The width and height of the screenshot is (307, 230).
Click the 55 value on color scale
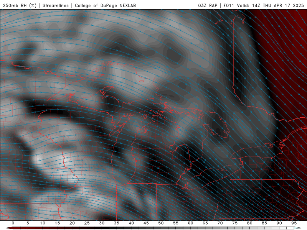pyautogui.click(x=176, y=223)
